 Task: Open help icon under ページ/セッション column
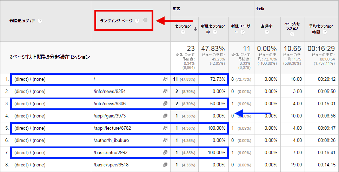point(292,34)
